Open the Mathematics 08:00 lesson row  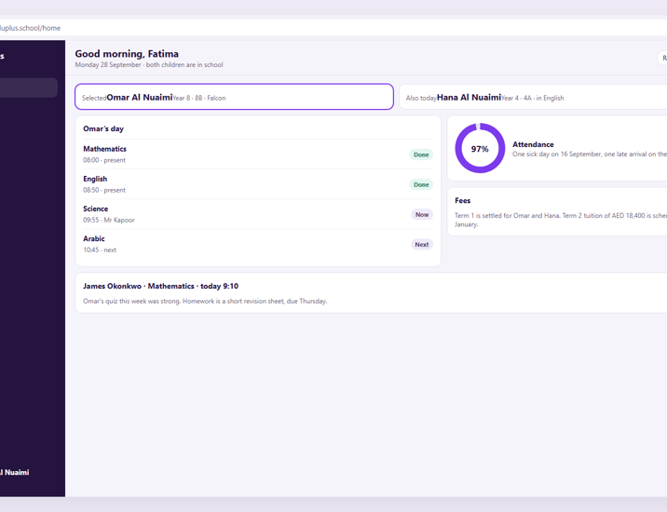tap(258, 155)
